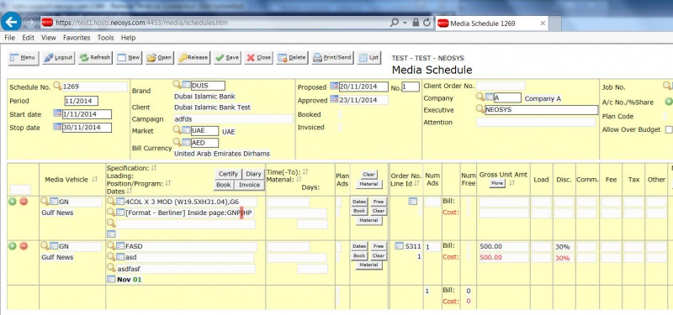Open the lookup magnifier for asdfasf field
Screen dimensions: 673x315
(x=111, y=268)
